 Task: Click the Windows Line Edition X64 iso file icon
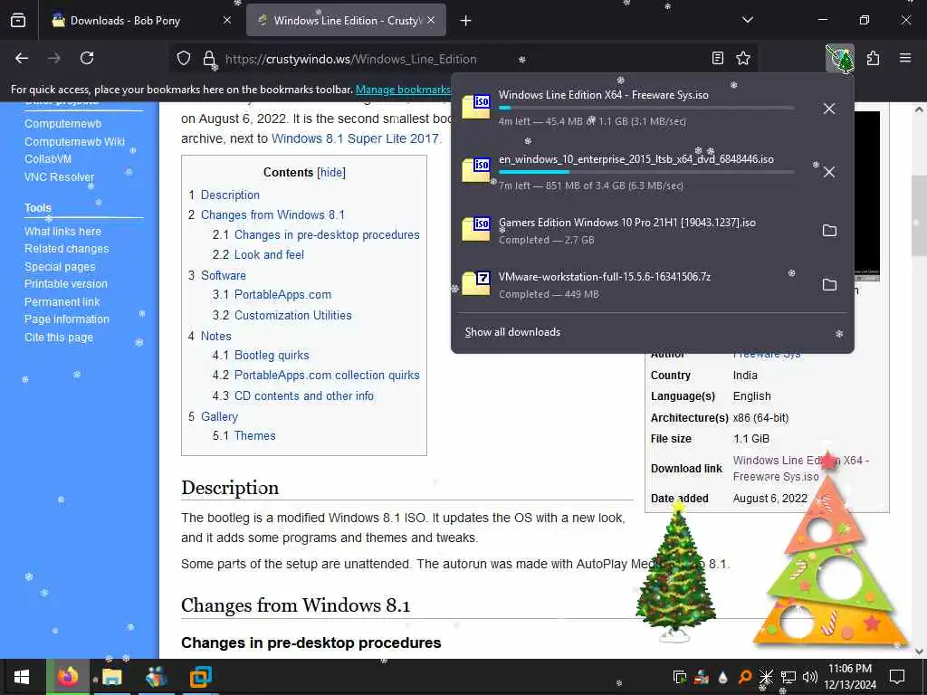[x=476, y=107]
